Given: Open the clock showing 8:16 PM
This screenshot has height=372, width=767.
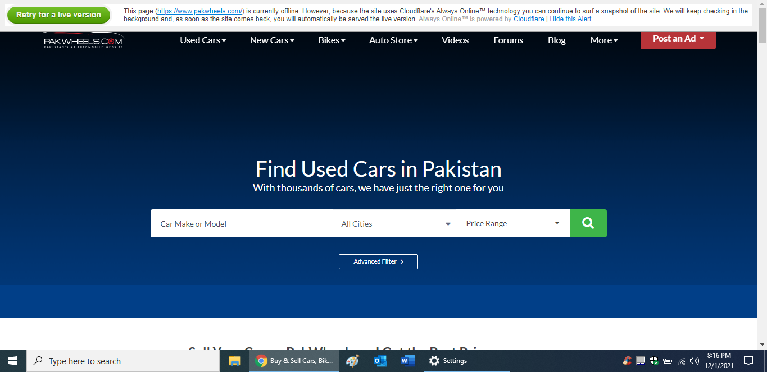Looking at the screenshot, I should (719, 361).
